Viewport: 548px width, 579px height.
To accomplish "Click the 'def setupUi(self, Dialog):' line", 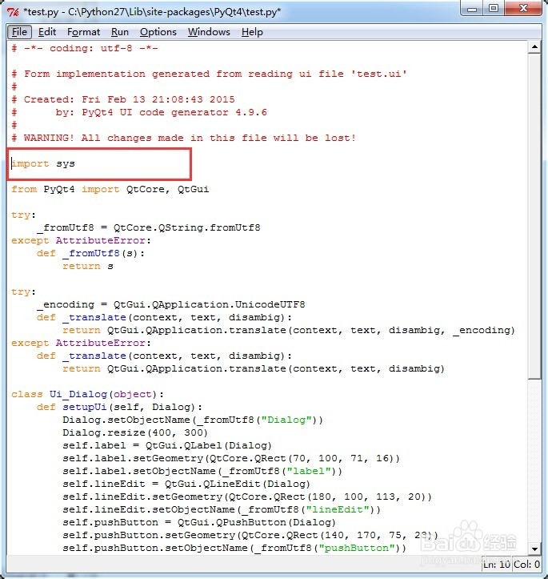I will pyautogui.click(x=119, y=407).
